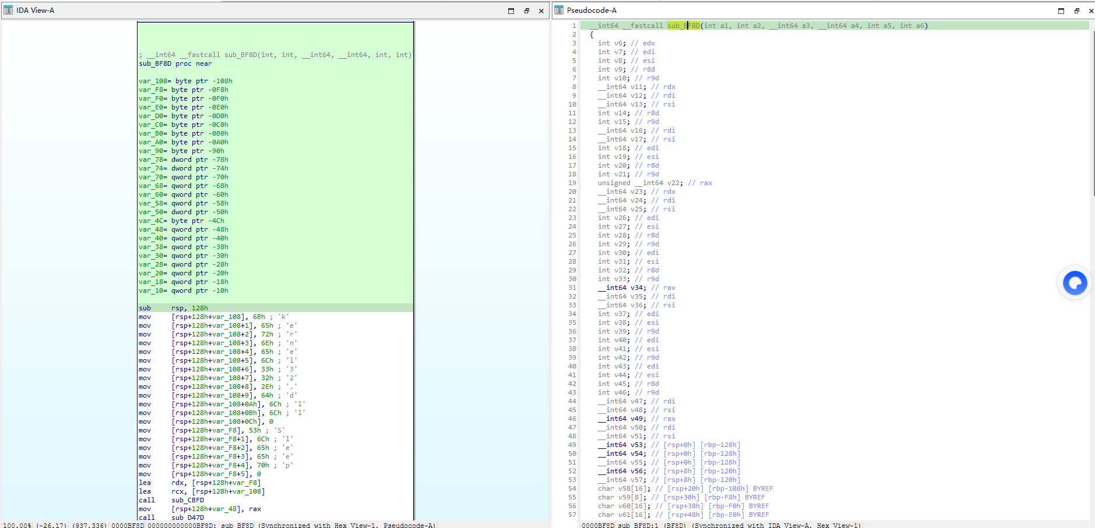This screenshot has height=528, width=1095.
Task: Select the Pseudocode-A tab title
Action: click(591, 10)
